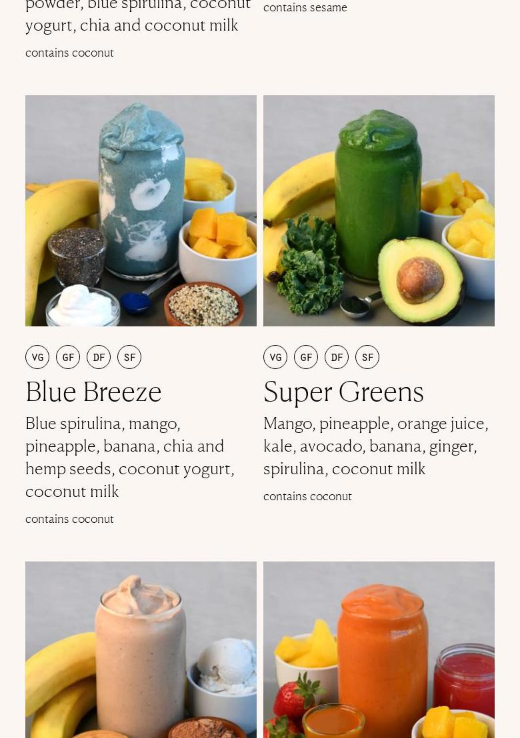Screen dimensions: 520x738
Task: Open the orange strawberry mango smoothie photo
Action: coord(379,649)
